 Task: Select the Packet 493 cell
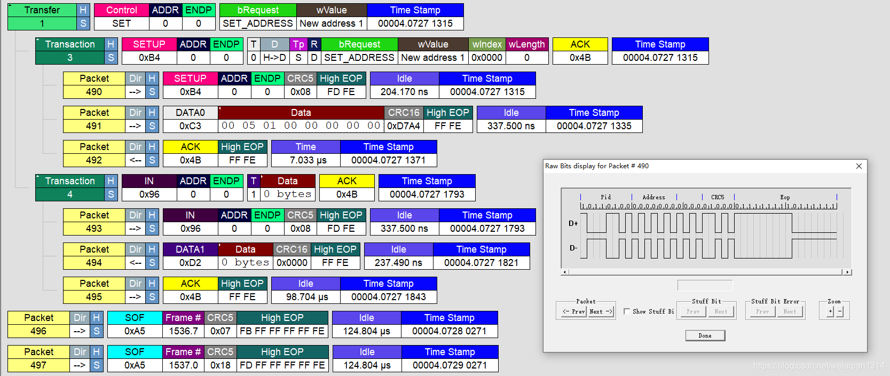point(94,222)
